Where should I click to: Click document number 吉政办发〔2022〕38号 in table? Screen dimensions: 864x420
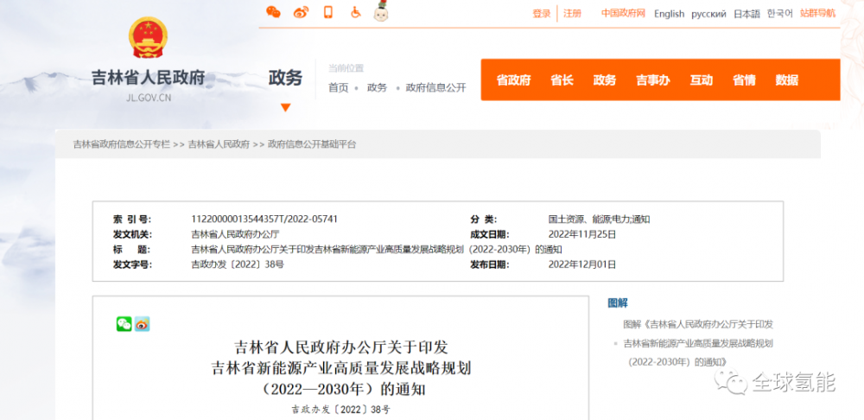(x=238, y=264)
